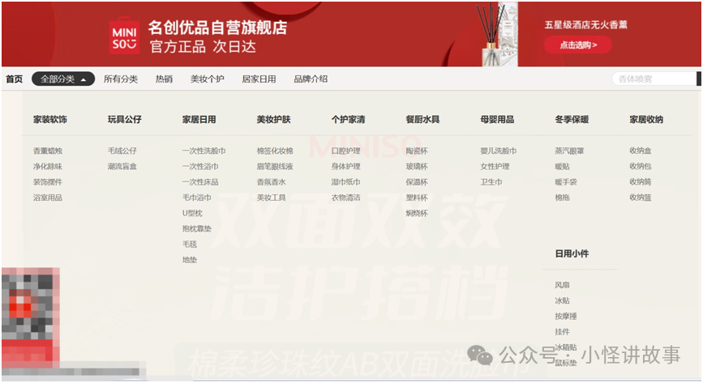
Task: Open the 家居日用 category heading
Action: coord(199,119)
